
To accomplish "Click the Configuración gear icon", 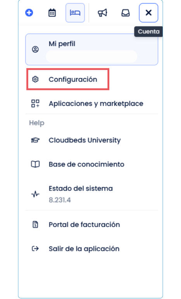I will coord(35,79).
